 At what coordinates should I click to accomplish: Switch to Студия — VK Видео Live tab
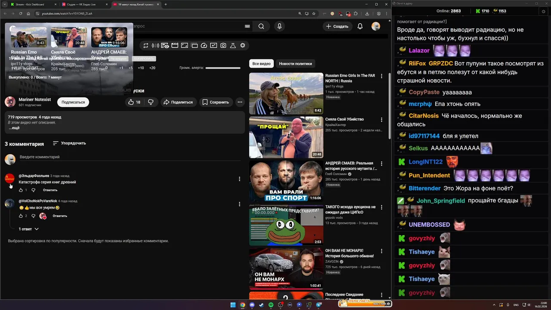tap(85, 4)
